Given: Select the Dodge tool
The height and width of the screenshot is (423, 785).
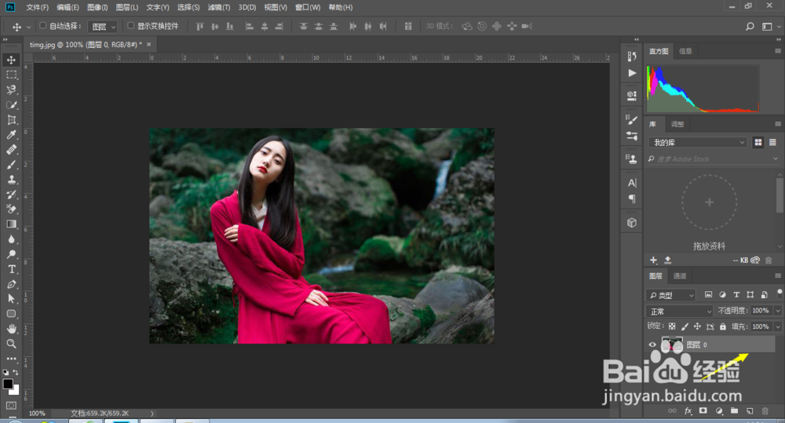Looking at the screenshot, I should pos(11,254).
